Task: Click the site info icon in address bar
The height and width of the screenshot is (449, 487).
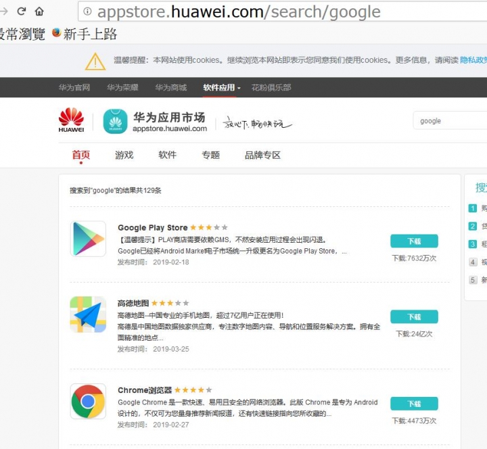Action: point(87,11)
